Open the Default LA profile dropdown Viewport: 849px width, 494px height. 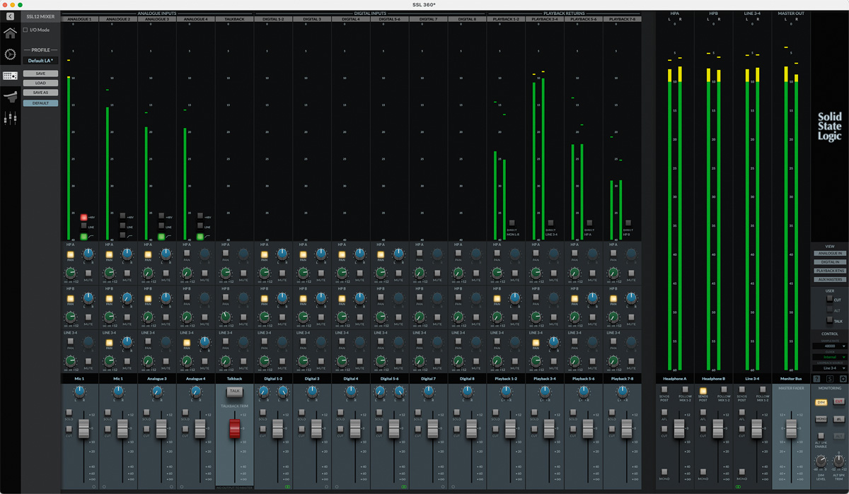click(40, 61)
